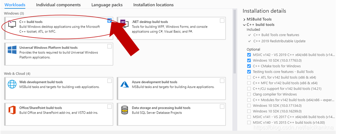Enable Windows 10 SDK (10.0.17134.0)
This screenshot has width=337, height=134.
249,106
